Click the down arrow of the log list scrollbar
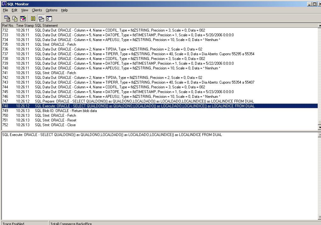Image resolution: width=321 pixels, height=225 pixels. tap(319, 127)
